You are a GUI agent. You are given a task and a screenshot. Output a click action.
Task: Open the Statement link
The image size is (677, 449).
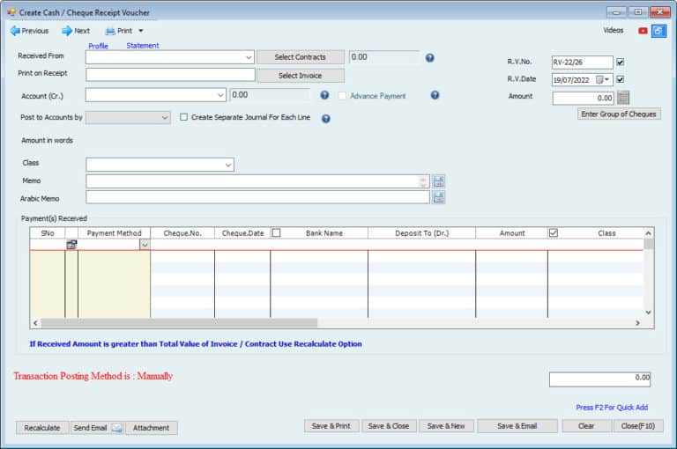[x=143, y=45]
